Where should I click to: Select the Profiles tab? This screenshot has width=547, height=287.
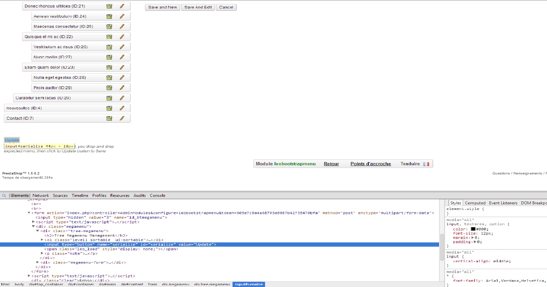(100, 196)
